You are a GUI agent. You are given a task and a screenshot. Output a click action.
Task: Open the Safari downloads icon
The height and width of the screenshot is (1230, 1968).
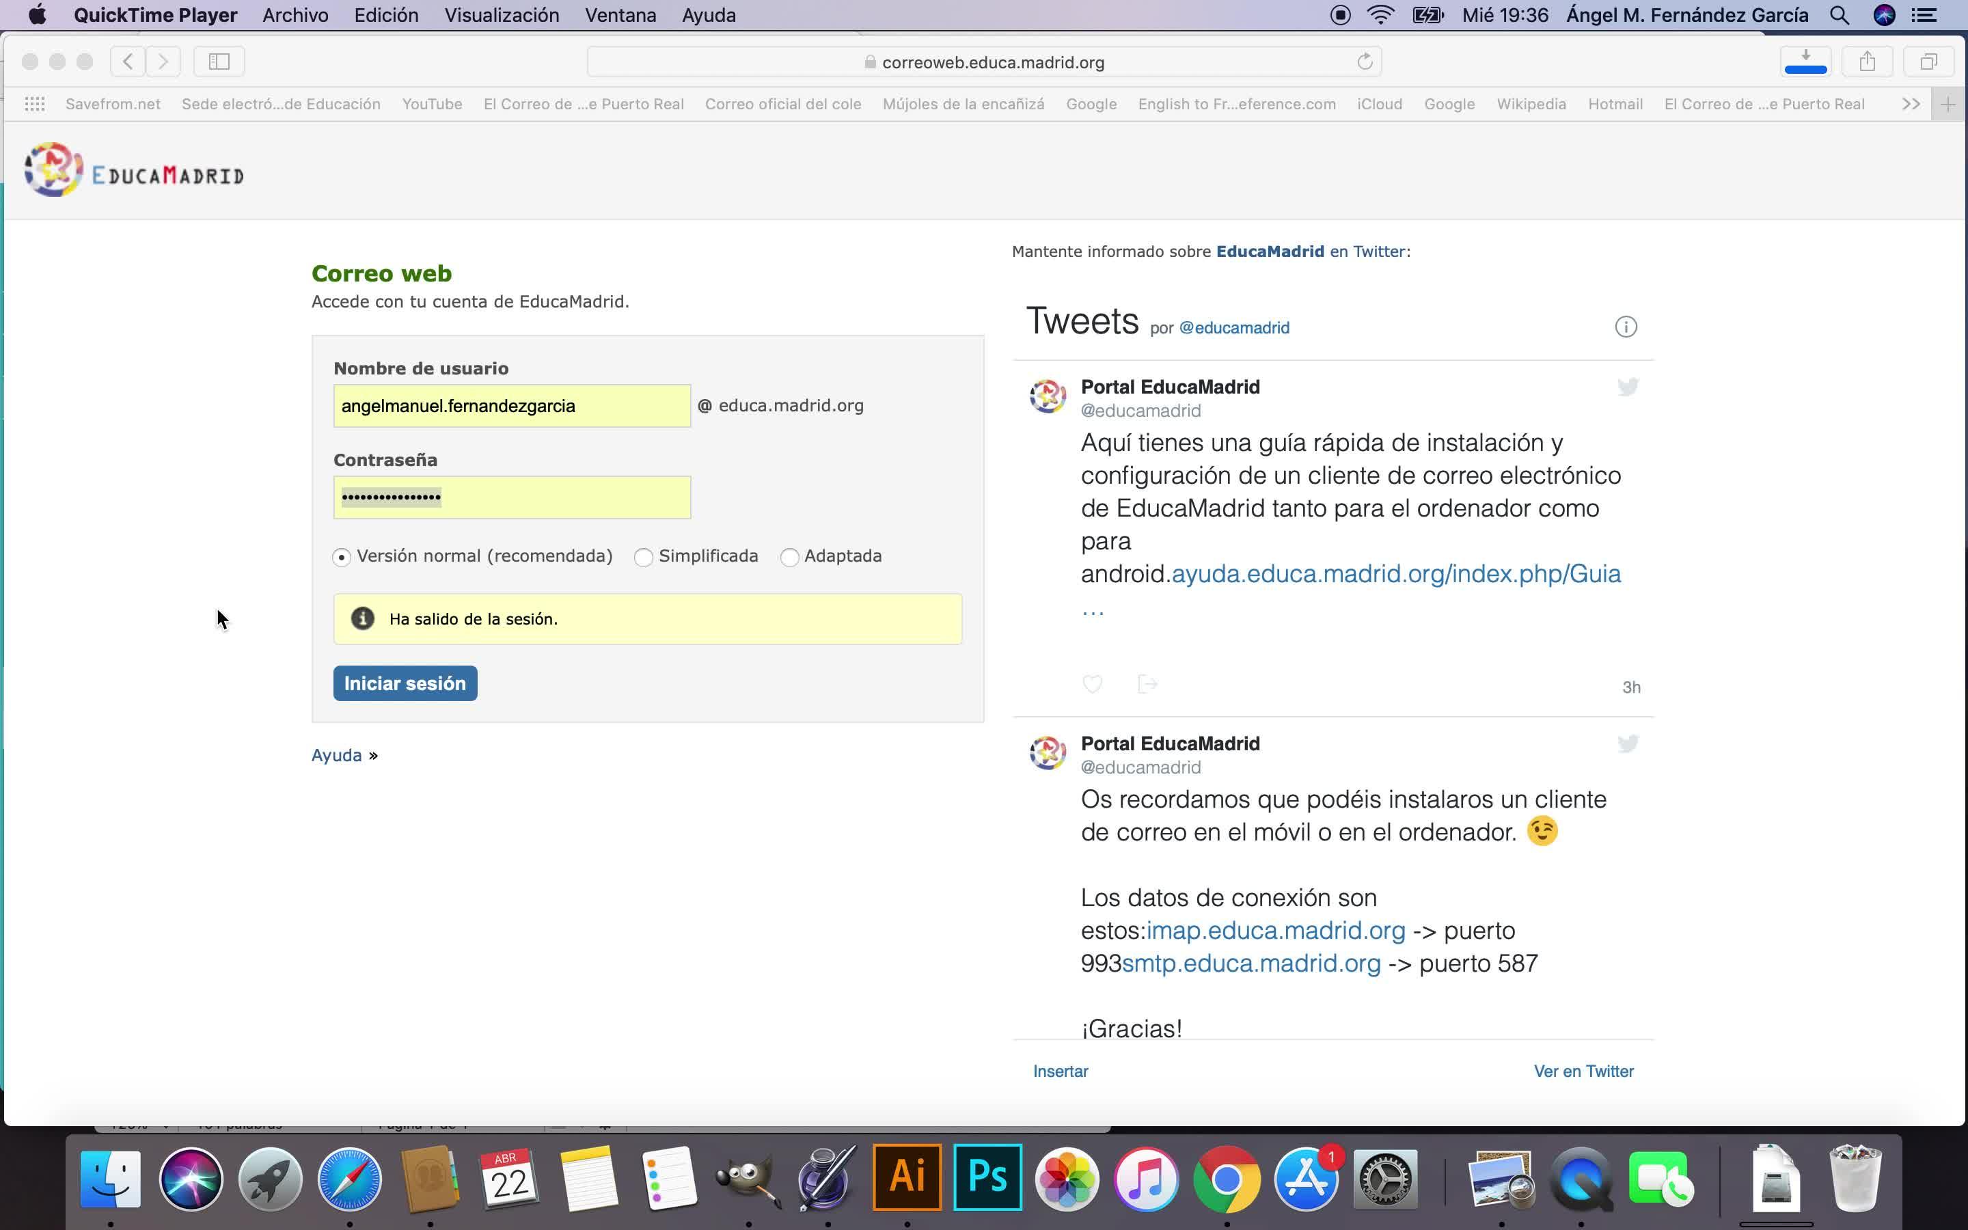[x=1805, y=61]
